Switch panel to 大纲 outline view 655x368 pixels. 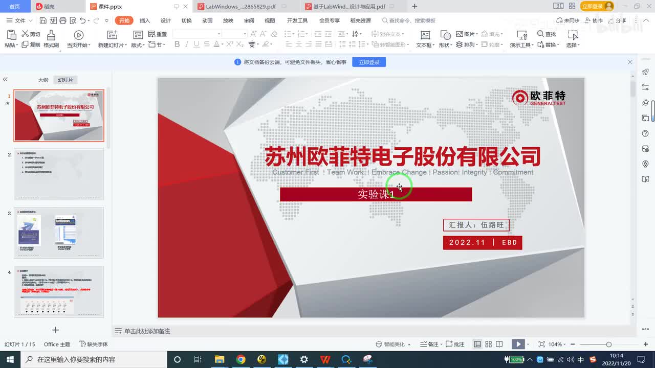43,80
